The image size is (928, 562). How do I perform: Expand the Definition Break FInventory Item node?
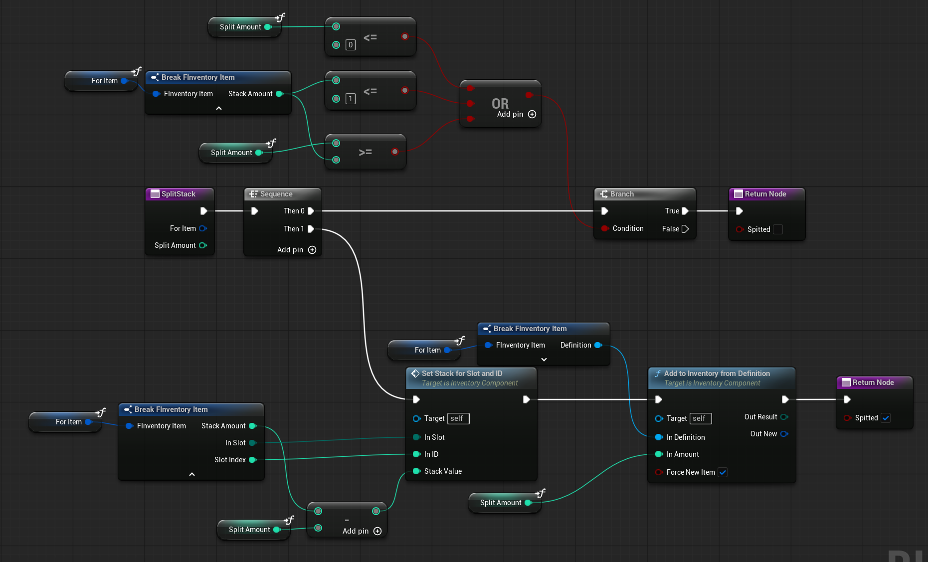(544, 360)
